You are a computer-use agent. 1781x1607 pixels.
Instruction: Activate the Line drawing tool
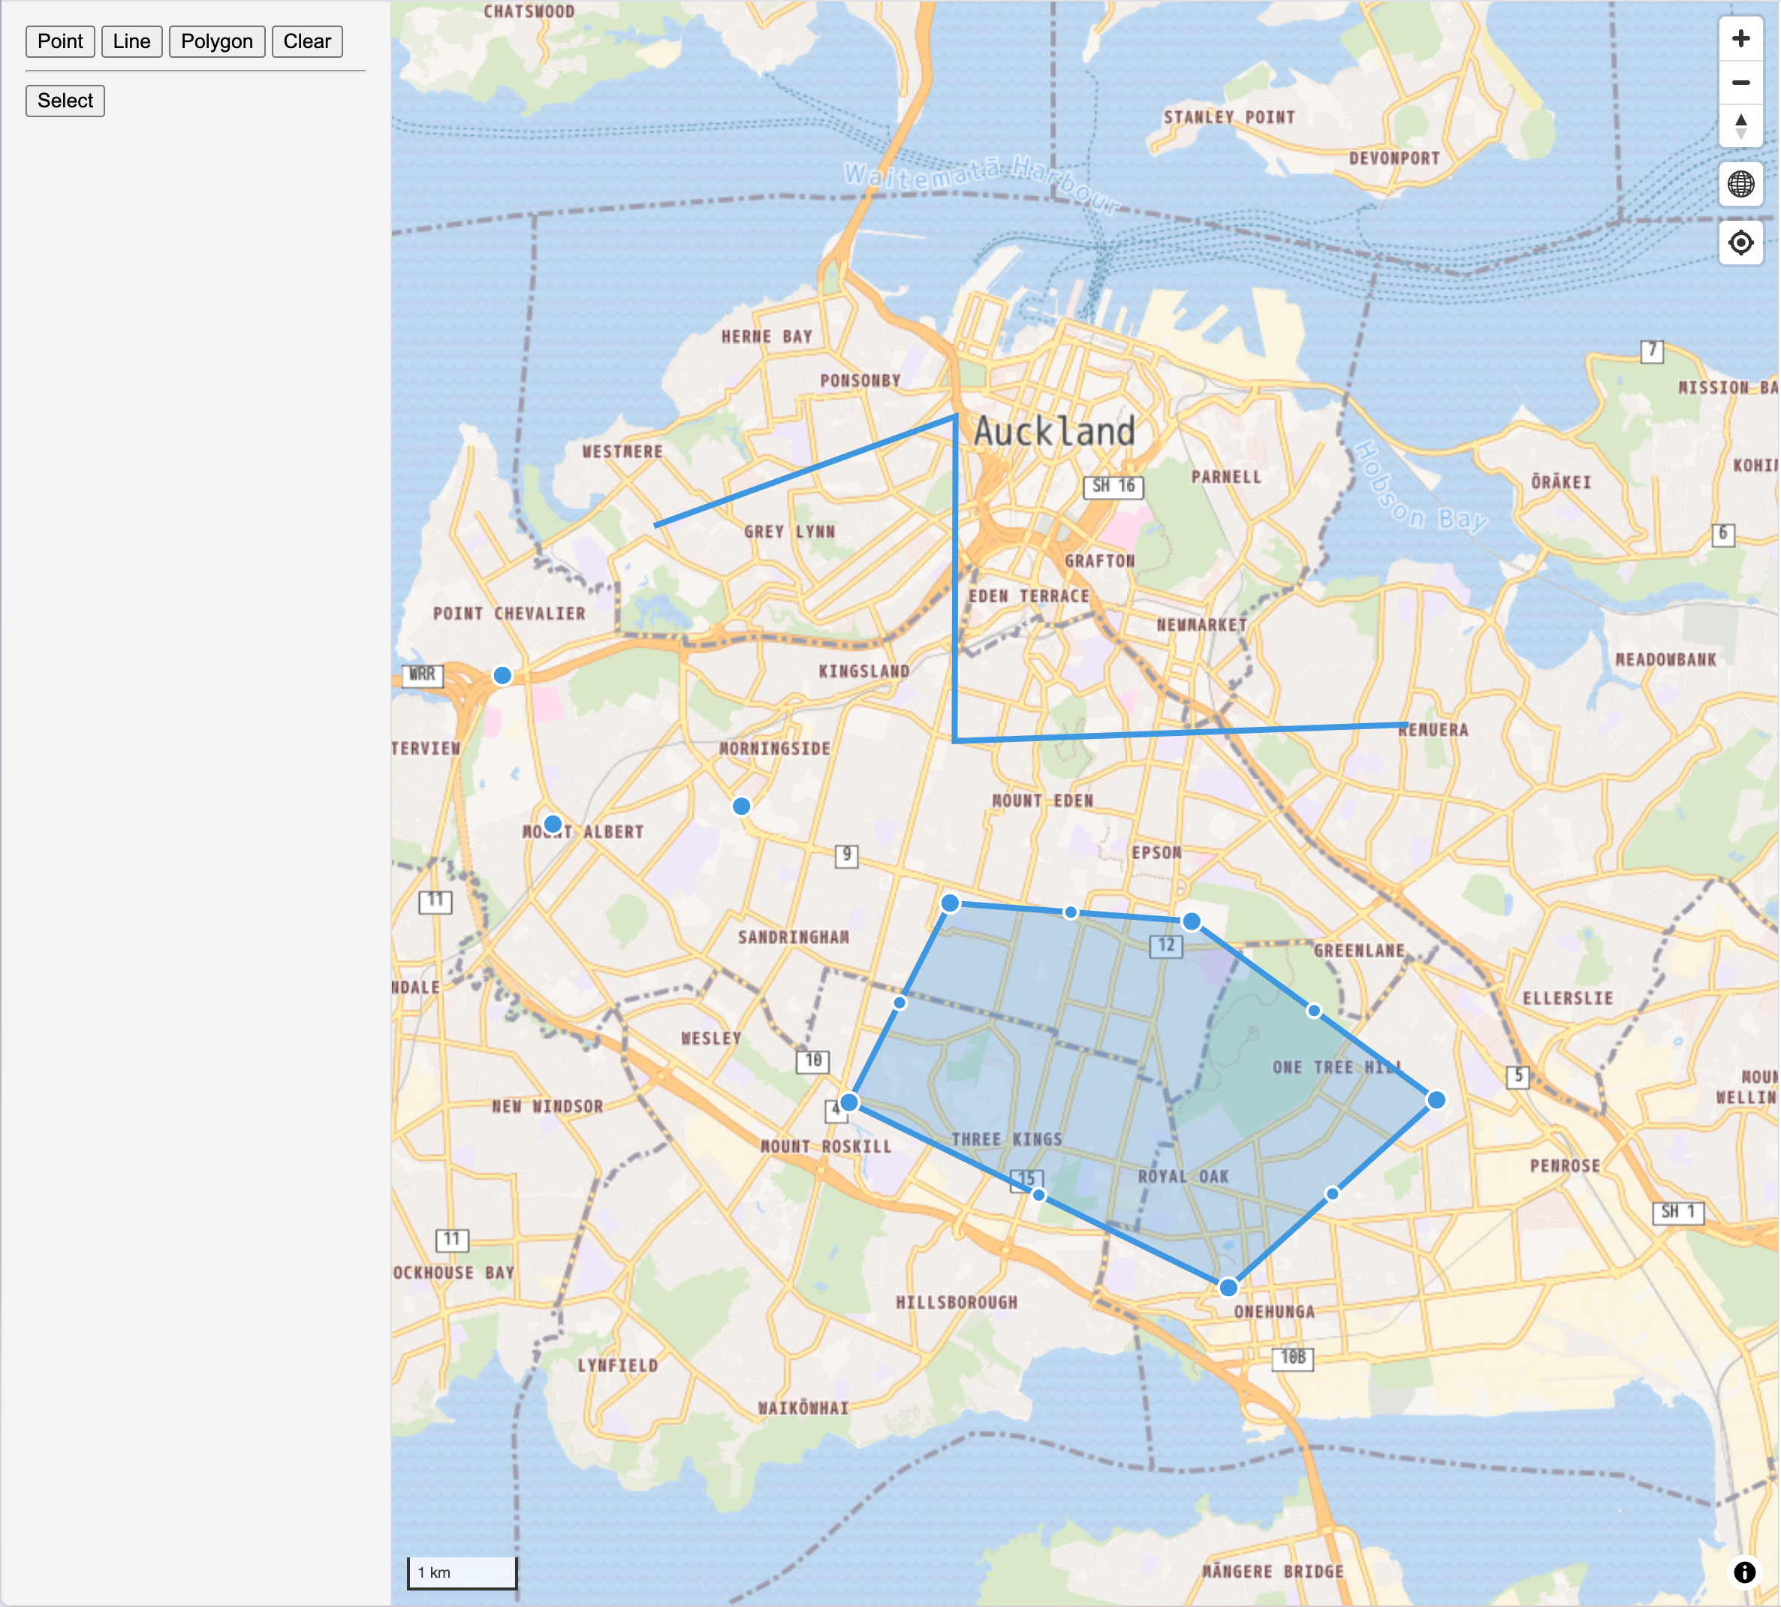[131, 41]
